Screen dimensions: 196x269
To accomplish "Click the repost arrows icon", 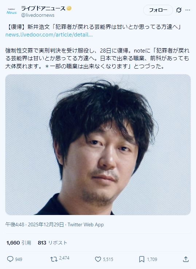I will point(54,259).
